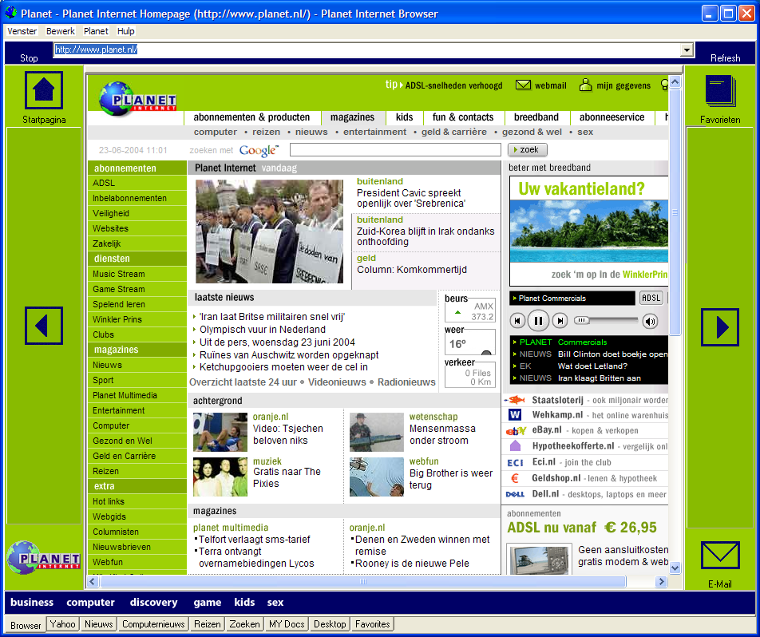Click the Dell logo icon
This screenshot has width=760, height=637.
click(515, 494)
